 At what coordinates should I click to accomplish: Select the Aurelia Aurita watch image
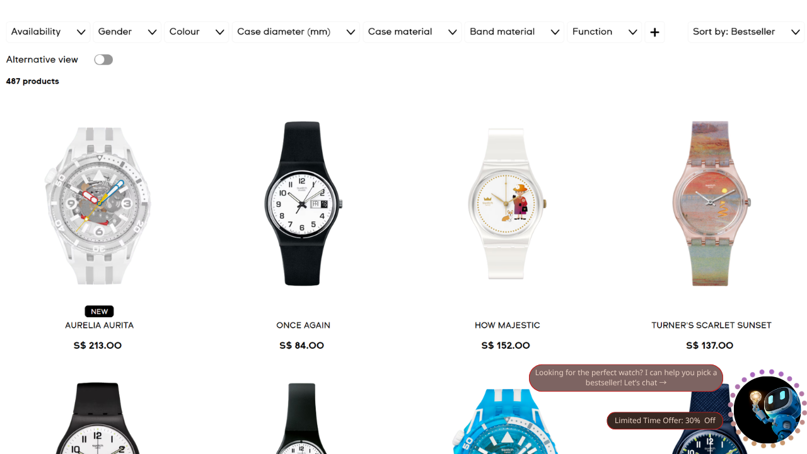pyautogui.click(x=98, y=206)
